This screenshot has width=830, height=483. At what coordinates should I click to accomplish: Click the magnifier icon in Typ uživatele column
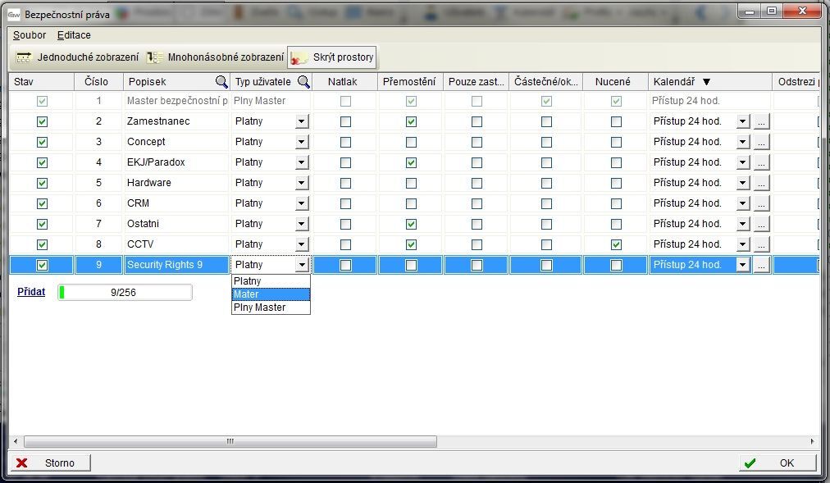point(303,82)
